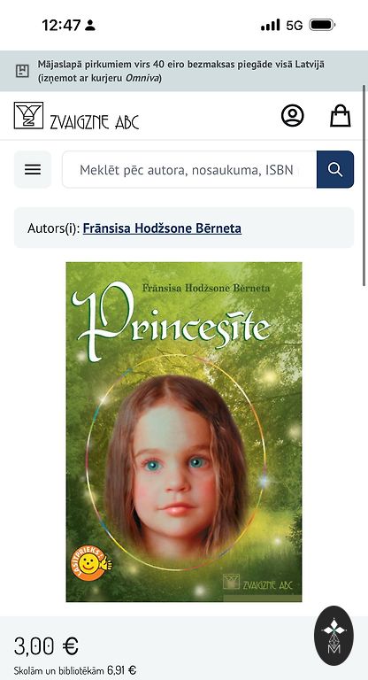Image resolution: width=368 pixels, height=680 pixels.
Task: Click the magnifier search button
Action: [x=335, y=170]
